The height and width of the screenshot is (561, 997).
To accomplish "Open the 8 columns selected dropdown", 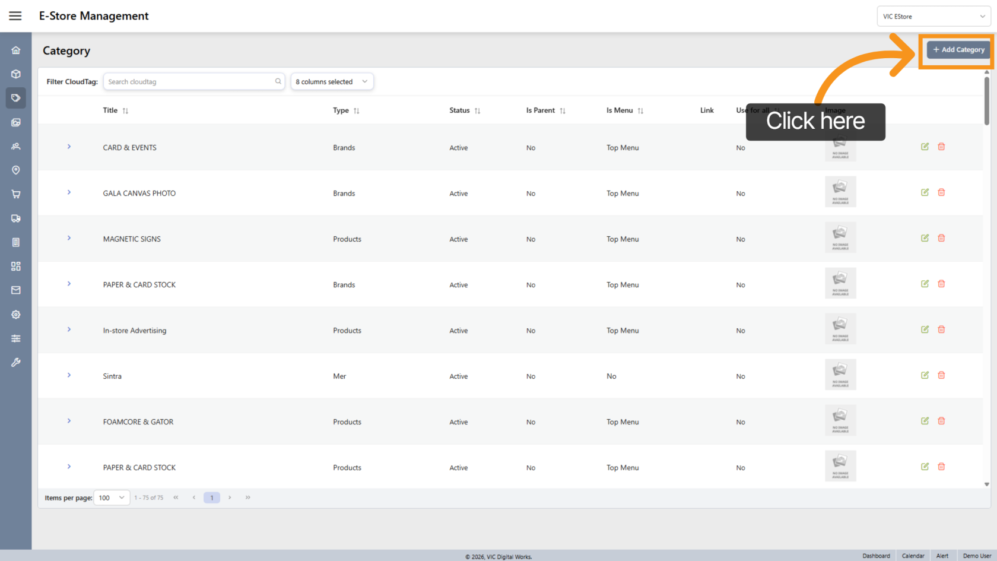I will pyautogui.click(x=332, y=81).
